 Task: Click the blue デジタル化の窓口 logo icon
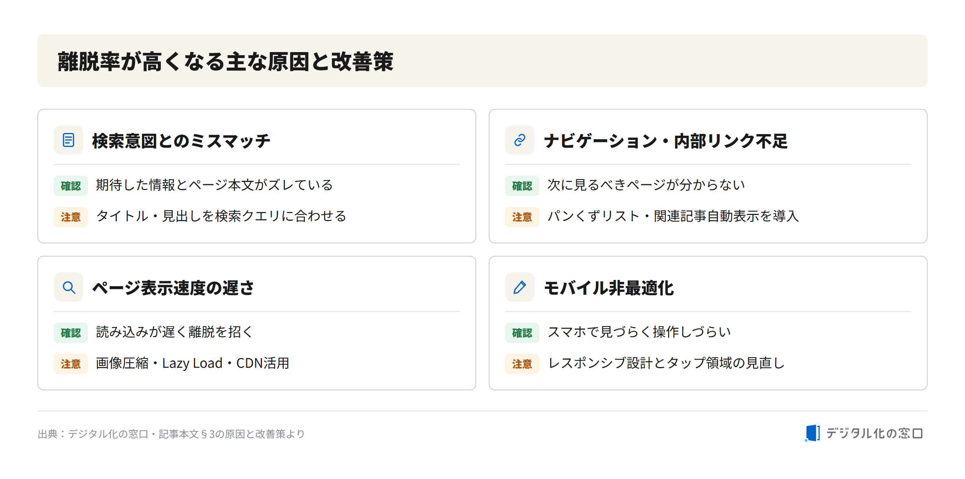(x=812, y=433)
